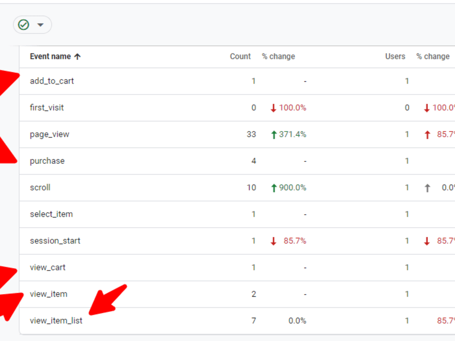Click the 371.4% change value
This screenshot has height=341, width=455.
[293, 134]
